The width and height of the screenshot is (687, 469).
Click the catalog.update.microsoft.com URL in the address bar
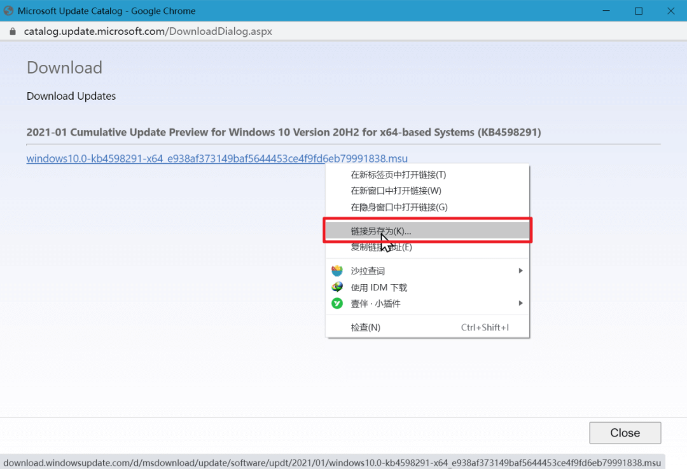click(x=148, y=31)
